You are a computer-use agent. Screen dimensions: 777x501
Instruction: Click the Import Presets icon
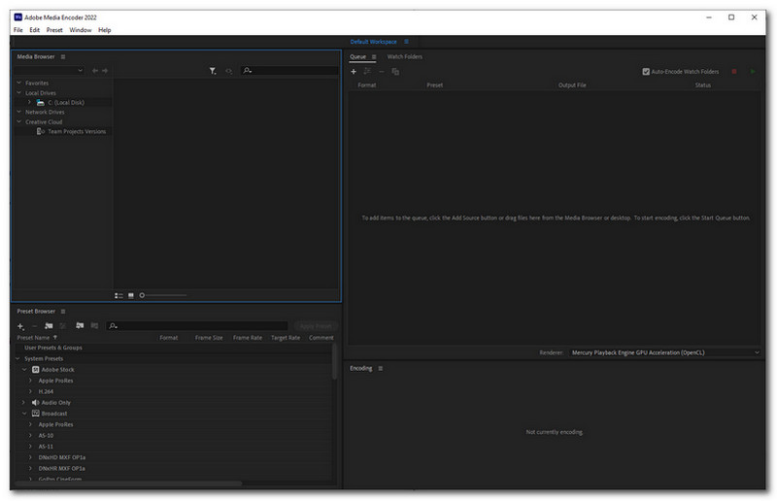(80, 325)
